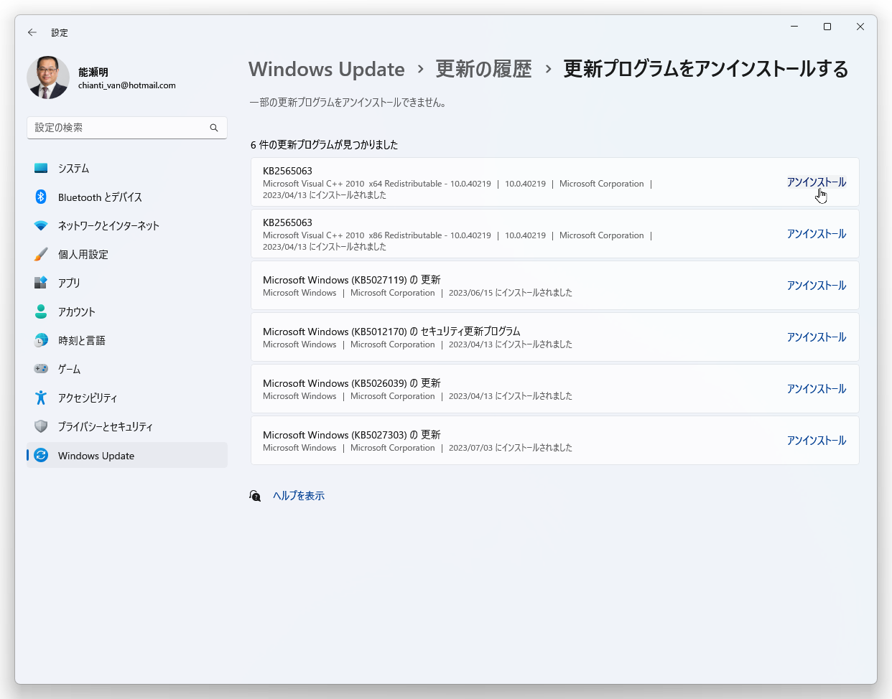Click the network Wi-Fi icon

click(41, 225)
